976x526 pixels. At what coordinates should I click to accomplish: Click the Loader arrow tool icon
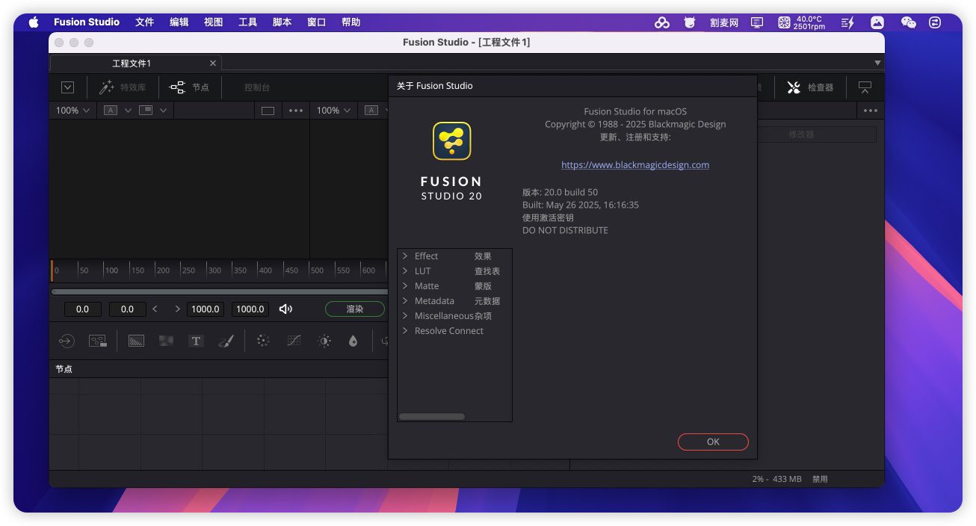click(67, 341)
